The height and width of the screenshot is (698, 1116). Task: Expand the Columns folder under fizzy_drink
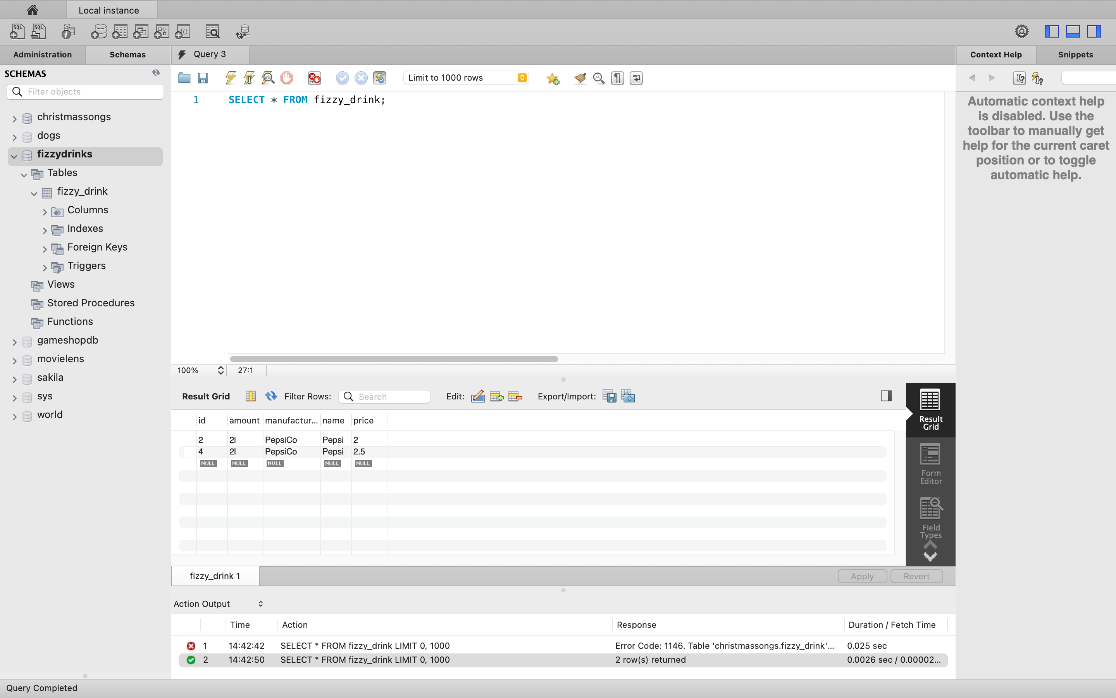point(45,211)
